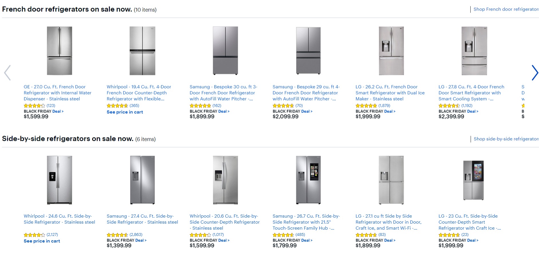Screen dimensions: 539x270
Task: Click the next carousel arrow for French door refrigerators
Action: (x=535, y=73)
